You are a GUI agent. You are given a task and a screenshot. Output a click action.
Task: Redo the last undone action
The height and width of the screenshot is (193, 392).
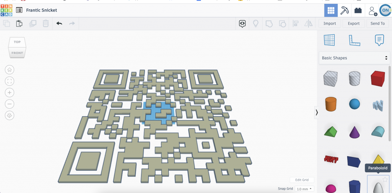click(72, 23)
